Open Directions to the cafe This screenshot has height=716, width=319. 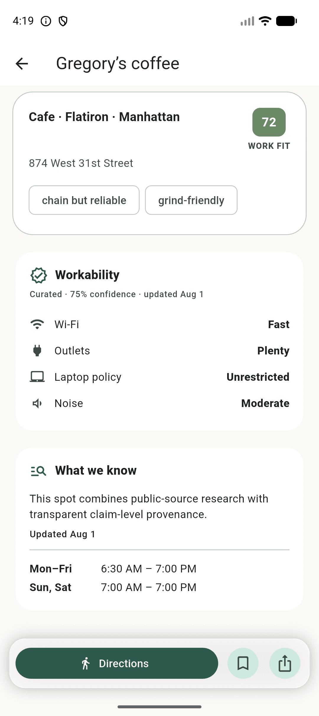(x=117, y=663)
